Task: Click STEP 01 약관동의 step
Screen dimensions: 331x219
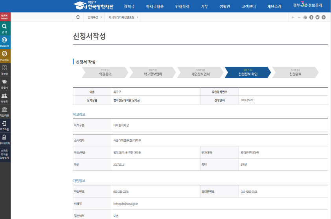Action: tap(105, 72)
